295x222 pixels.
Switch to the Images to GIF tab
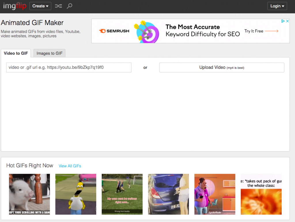point(49,53)
